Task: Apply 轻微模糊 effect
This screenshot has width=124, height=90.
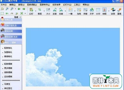Action: [x=8, y=64]
